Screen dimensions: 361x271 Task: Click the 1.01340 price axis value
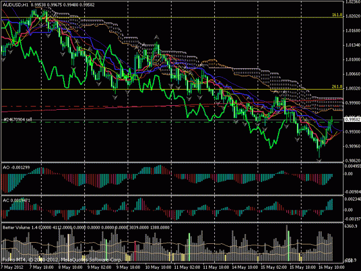coord(353,45)
